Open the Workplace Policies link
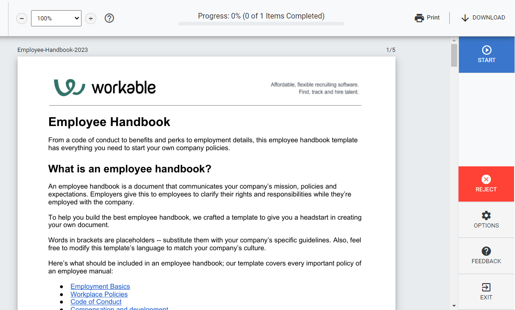Viewport: 515px width, 310px height. (99, 294)
